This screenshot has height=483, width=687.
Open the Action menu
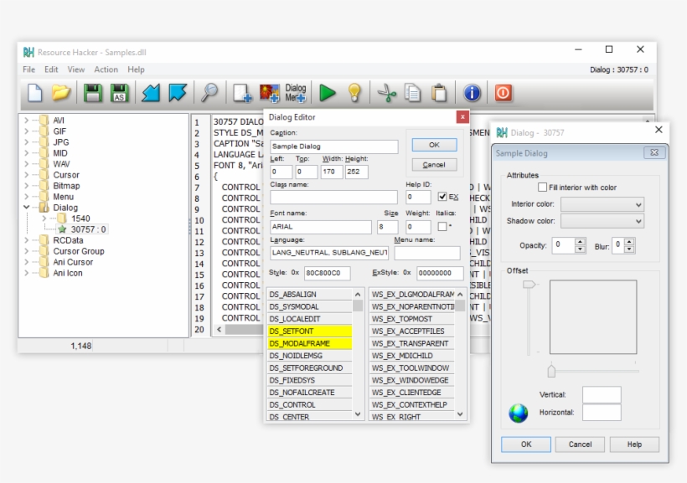point(106,69)
